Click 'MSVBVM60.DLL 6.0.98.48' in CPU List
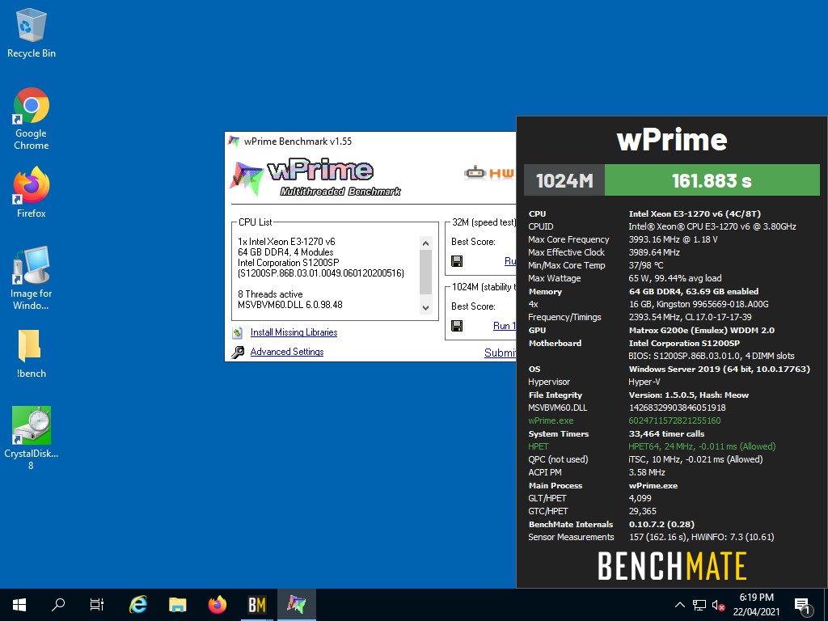The height and width of the screenshot is (621, 828). (x=290, y=305)
